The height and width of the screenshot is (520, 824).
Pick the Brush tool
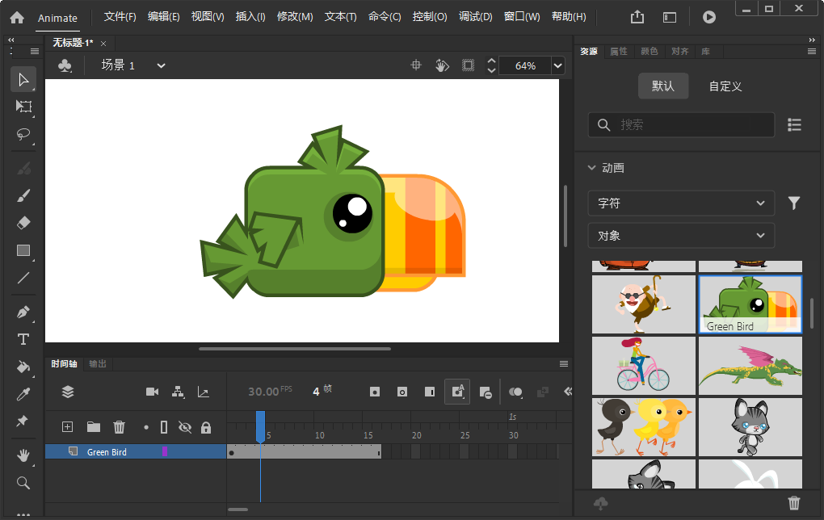click(x=23, y=195)
